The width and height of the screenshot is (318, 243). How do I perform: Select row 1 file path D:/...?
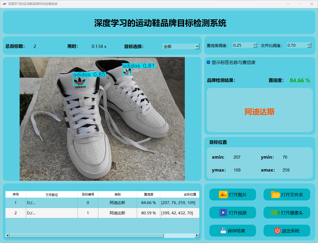(x=52, y=203)
